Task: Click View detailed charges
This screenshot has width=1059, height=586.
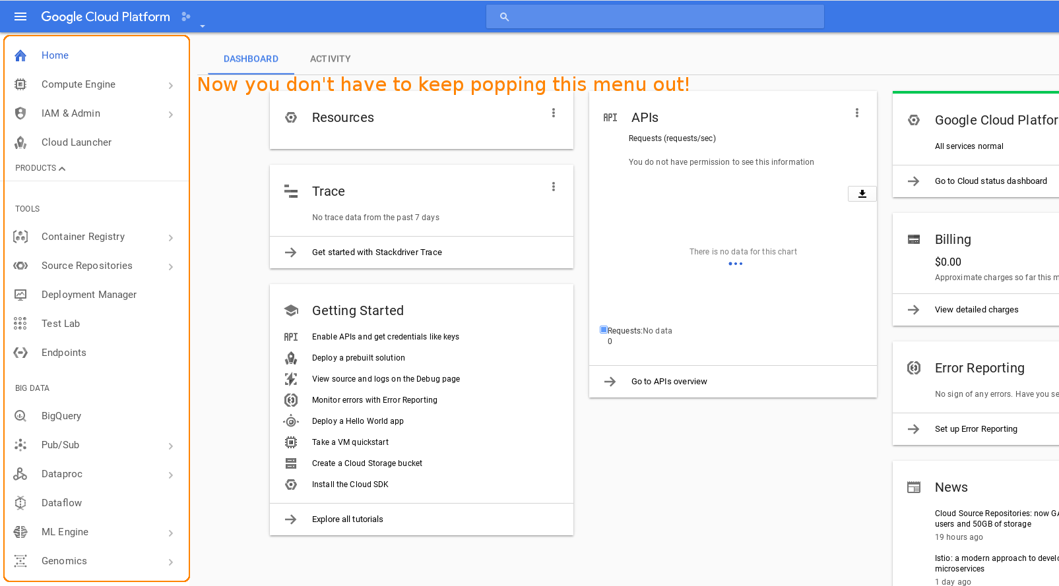Action: tap(976, 310)
